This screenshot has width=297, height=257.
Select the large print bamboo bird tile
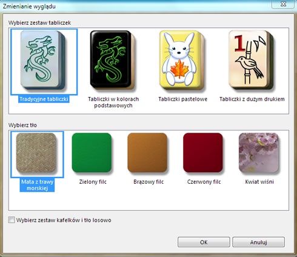[252, 60]
